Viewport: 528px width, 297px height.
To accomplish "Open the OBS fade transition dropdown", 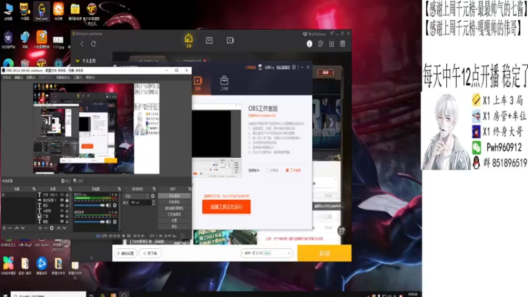I will click(x=137, y=196).
